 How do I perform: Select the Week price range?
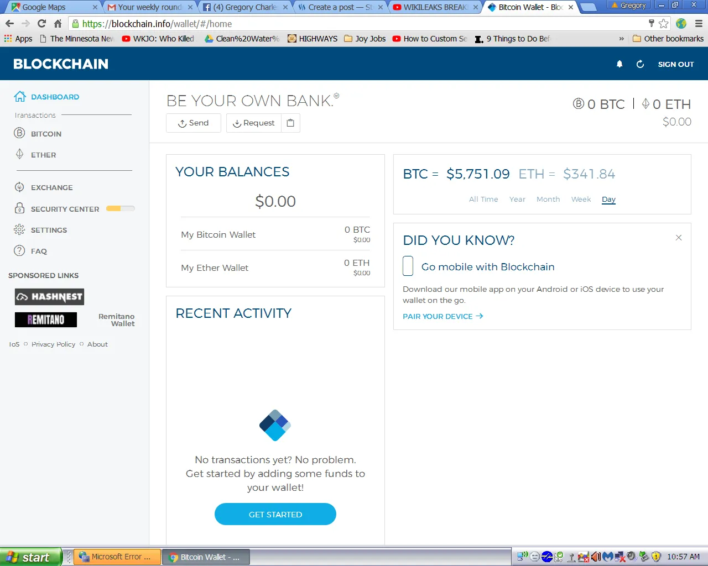pos(581,199)
